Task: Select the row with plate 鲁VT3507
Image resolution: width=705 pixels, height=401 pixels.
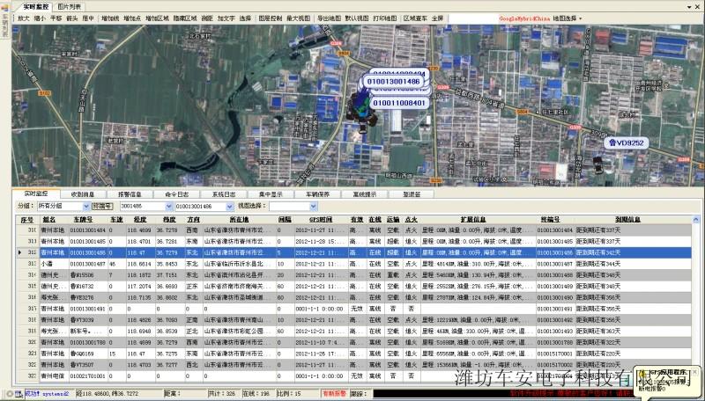Action: click(x=82, y=363)
